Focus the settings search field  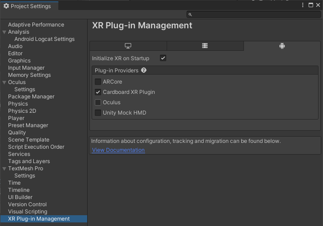pos(254,15)
